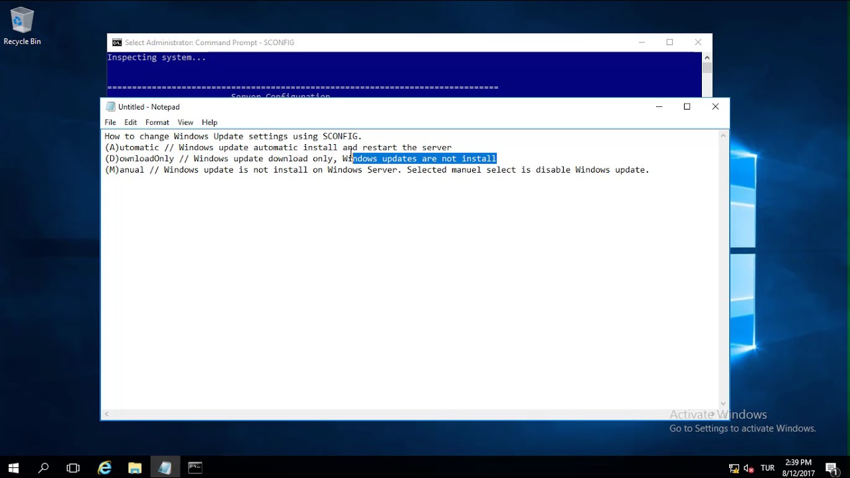Minimize the Command Prompt SCONFIG window

click(641, 42)
